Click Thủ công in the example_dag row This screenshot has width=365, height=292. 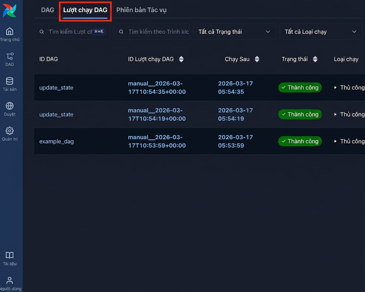352,141
